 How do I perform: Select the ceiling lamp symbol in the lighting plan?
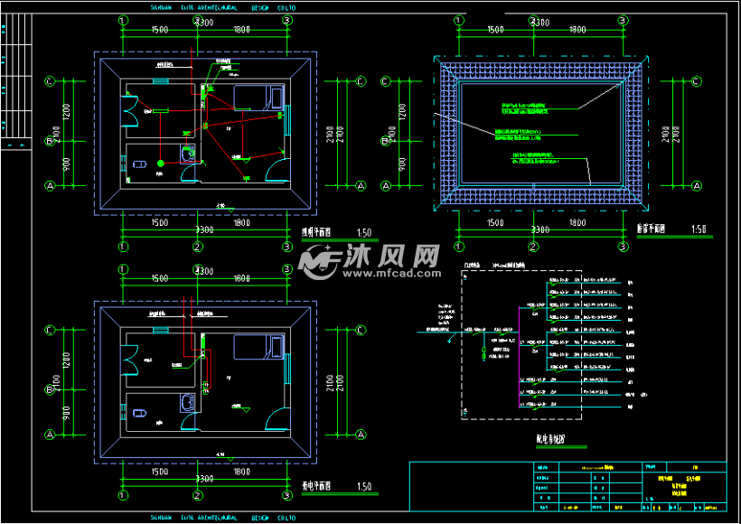click(160, 164)
